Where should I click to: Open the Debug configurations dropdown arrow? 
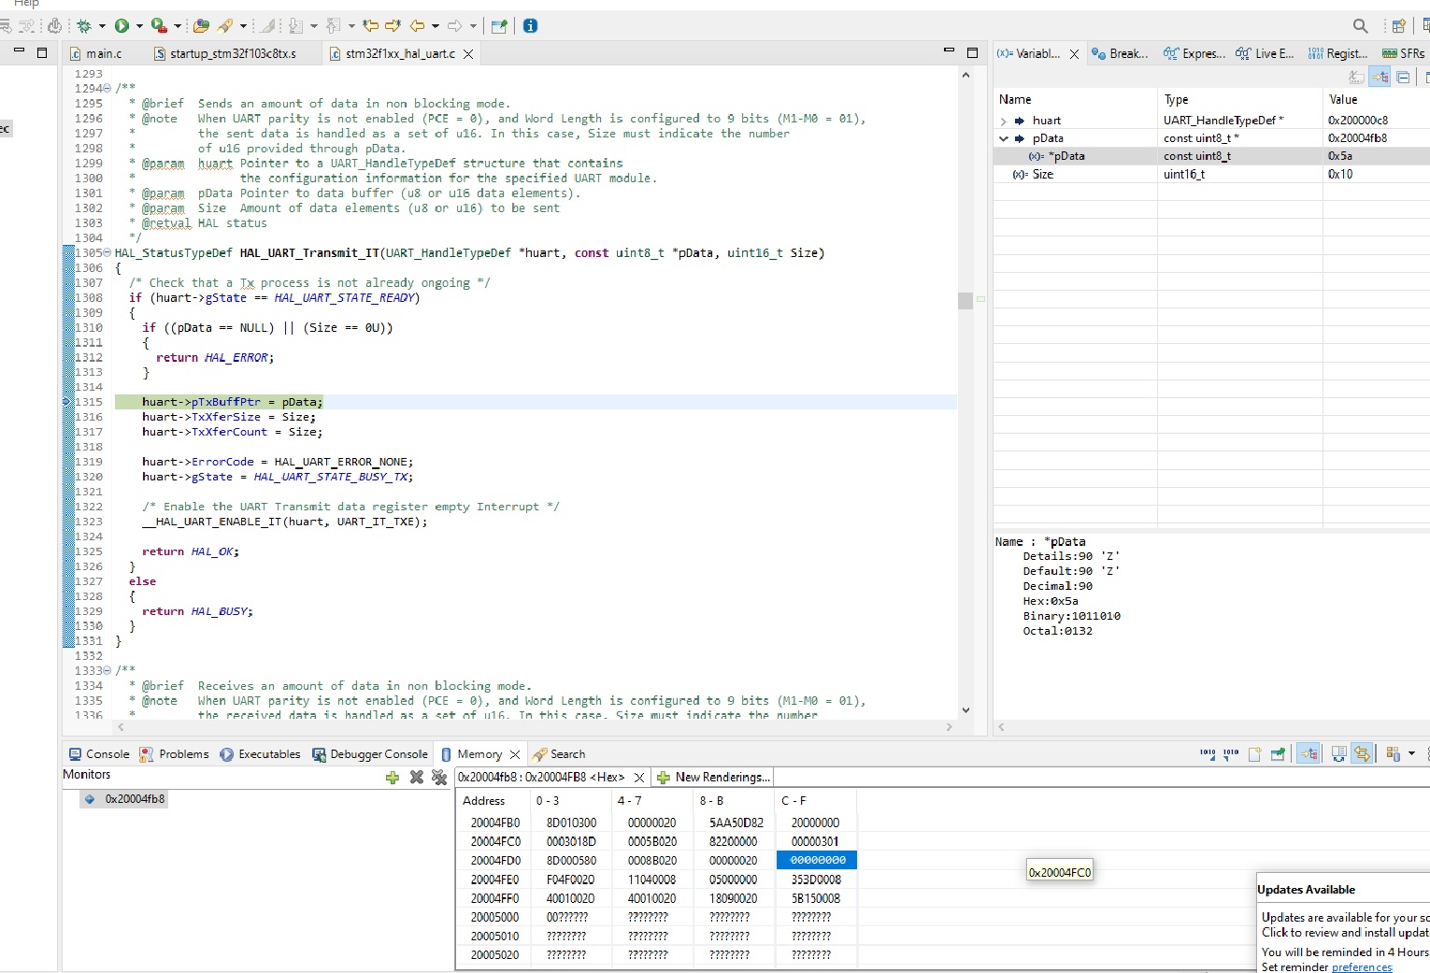pos(102,26)
